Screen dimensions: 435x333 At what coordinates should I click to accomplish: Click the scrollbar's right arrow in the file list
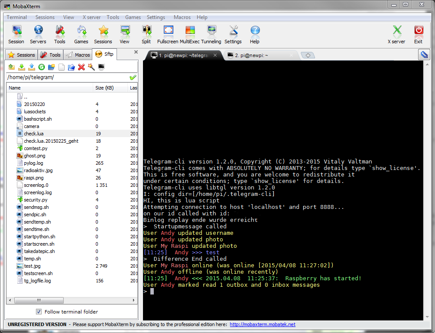click(134, 300)
